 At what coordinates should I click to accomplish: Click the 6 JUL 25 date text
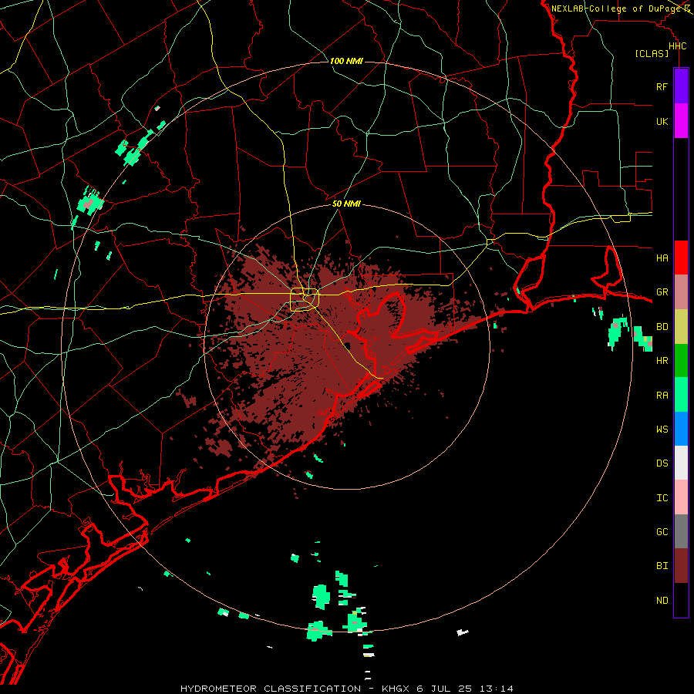446,689
